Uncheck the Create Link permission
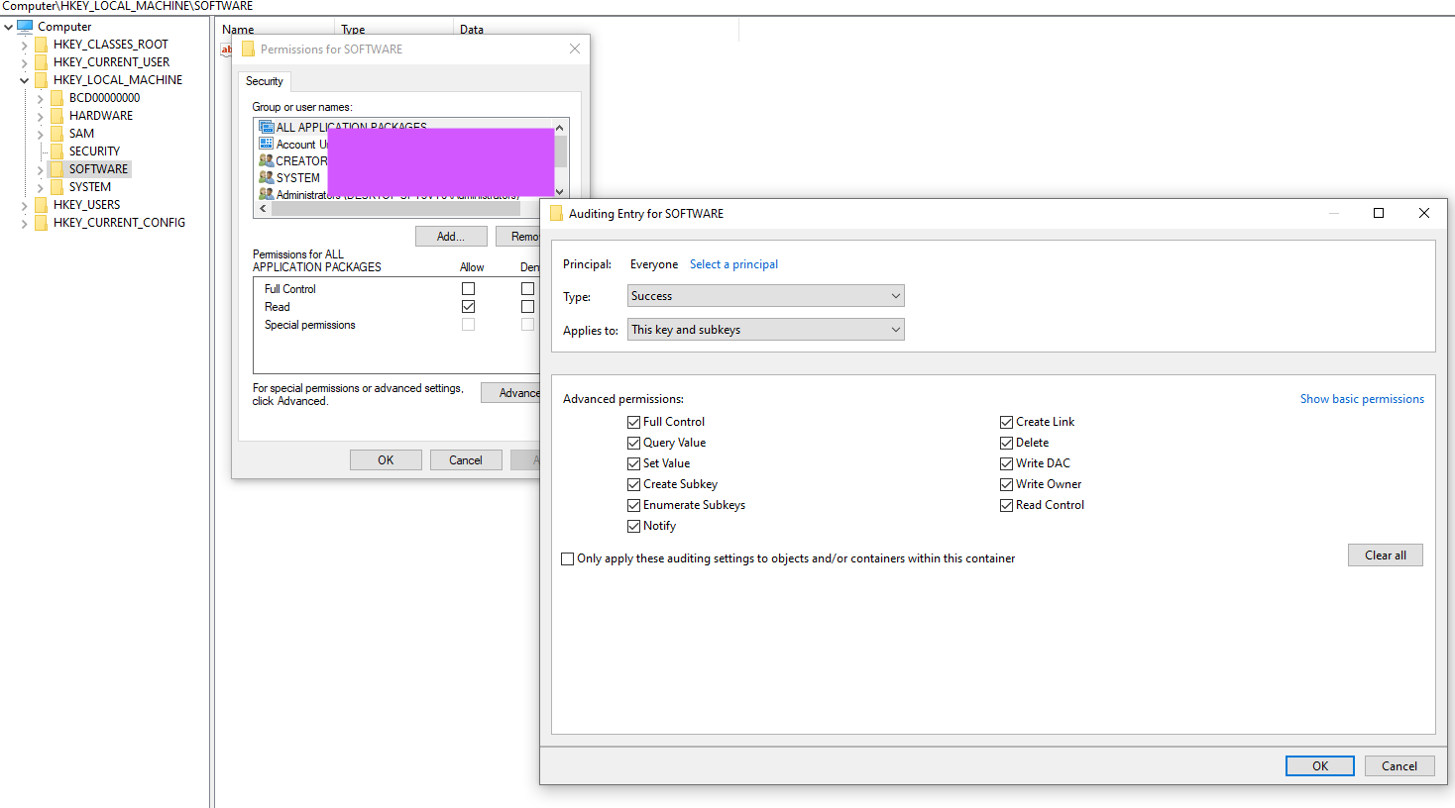The image size is (1455, 808). [1007, 422]
